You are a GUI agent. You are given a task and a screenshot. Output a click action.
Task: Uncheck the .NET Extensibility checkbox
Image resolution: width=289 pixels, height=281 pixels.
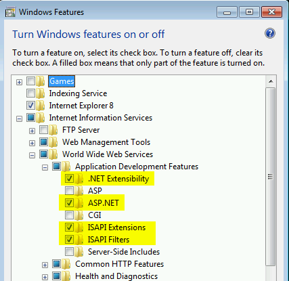pos(69,178)
